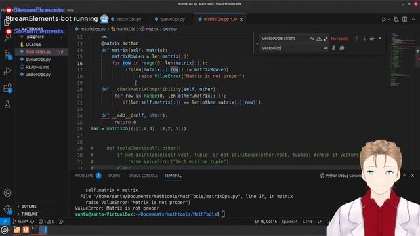The image size is (420, 236).
Task: Click the synchronize changes icon in status bar
Action: [32, 222]
